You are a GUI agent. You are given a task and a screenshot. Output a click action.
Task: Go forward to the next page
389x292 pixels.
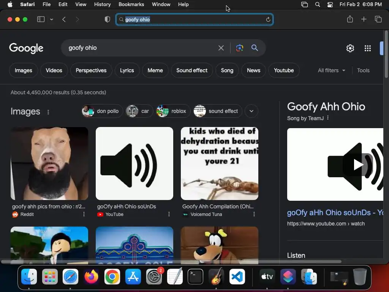click(77, 19)
